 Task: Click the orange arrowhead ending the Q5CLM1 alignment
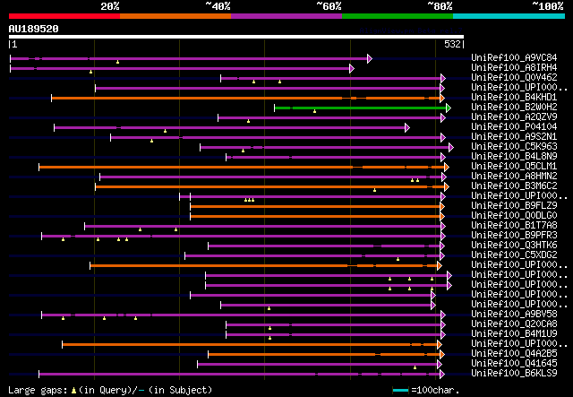tap(447, 168)
